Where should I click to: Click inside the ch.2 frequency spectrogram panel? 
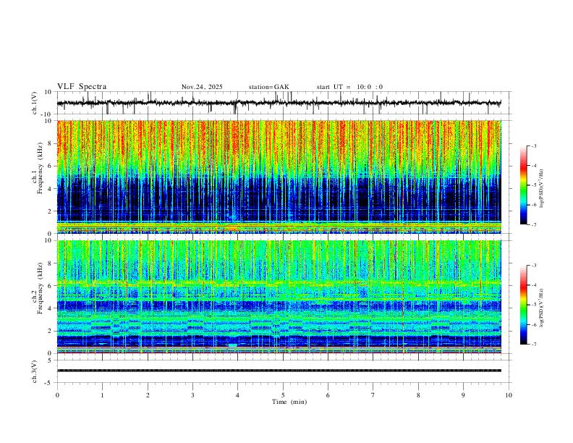pyautogui.click(x=279, y=297)
